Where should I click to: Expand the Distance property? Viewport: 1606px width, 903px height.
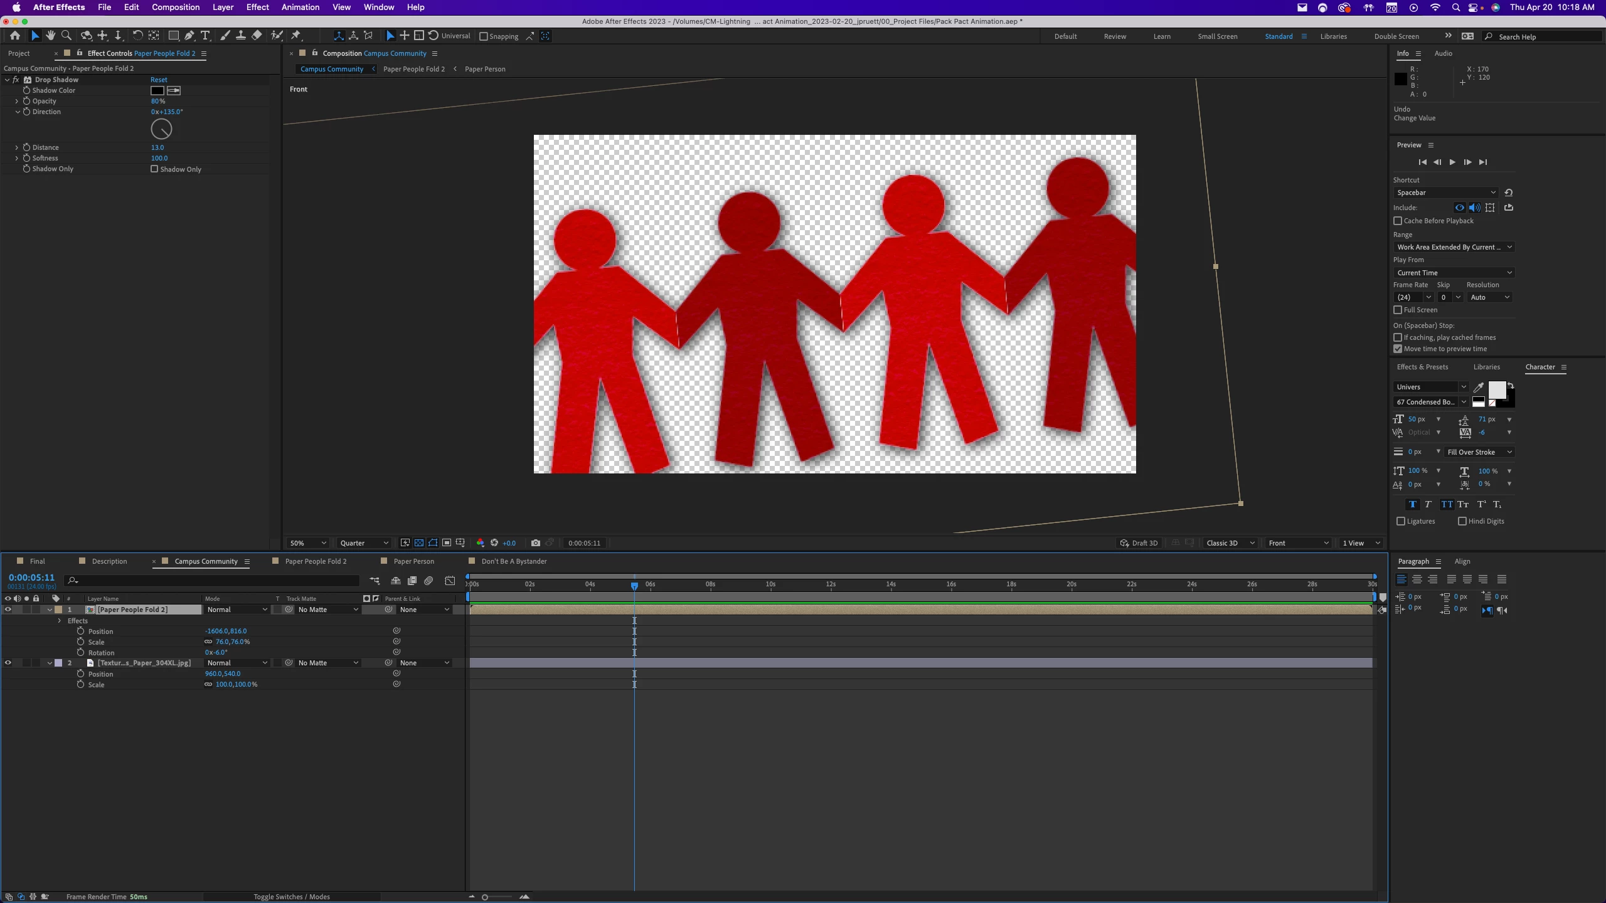coord(17,147)
